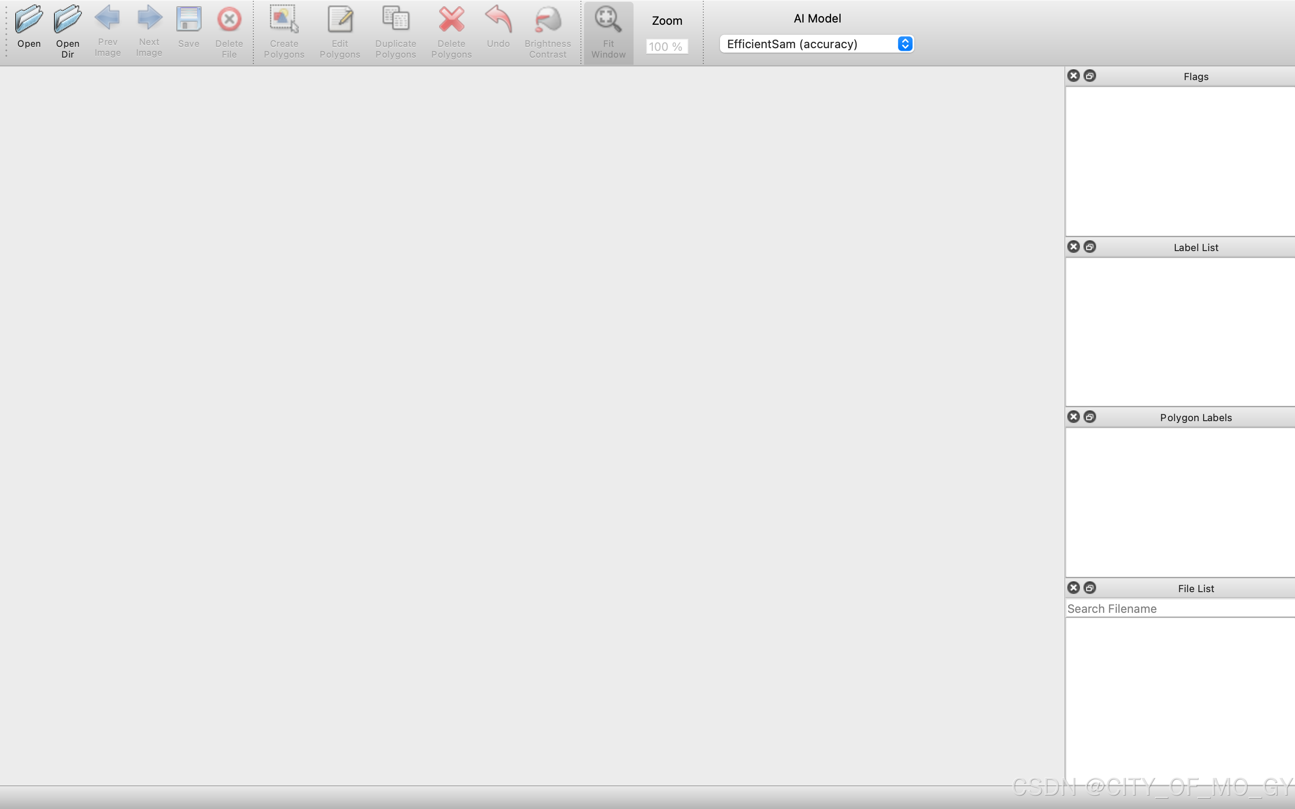Close the Polygon Labels panel
Screen dimensions: 1295x809
(x=1073, y=417)
